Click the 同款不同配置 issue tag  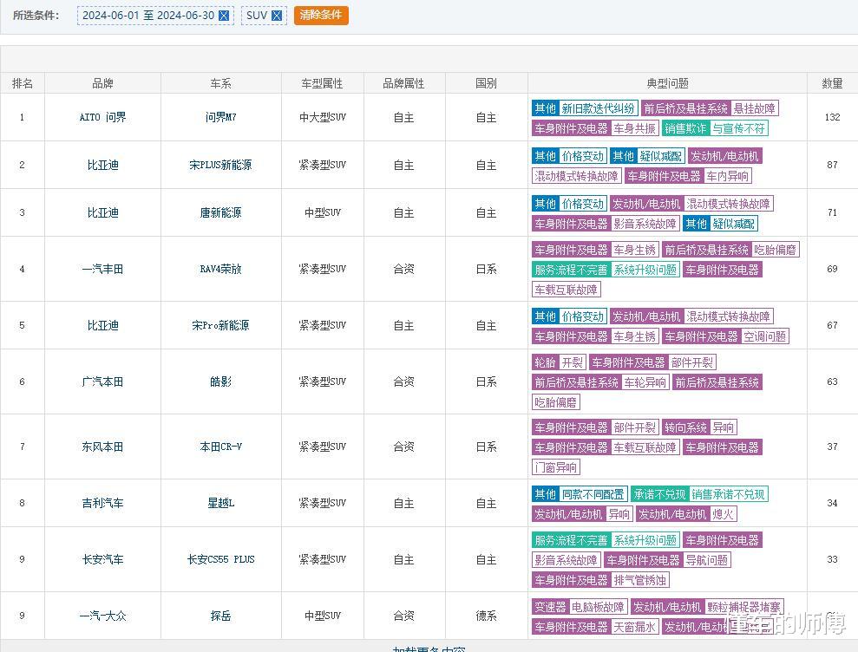pos(593,494)
